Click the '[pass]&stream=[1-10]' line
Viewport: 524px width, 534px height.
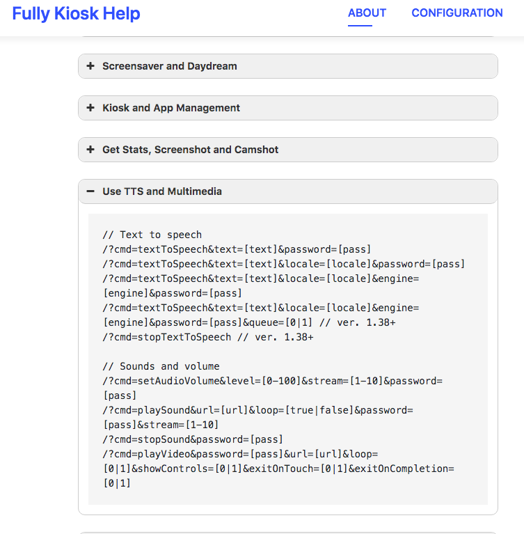click(161, 425)
